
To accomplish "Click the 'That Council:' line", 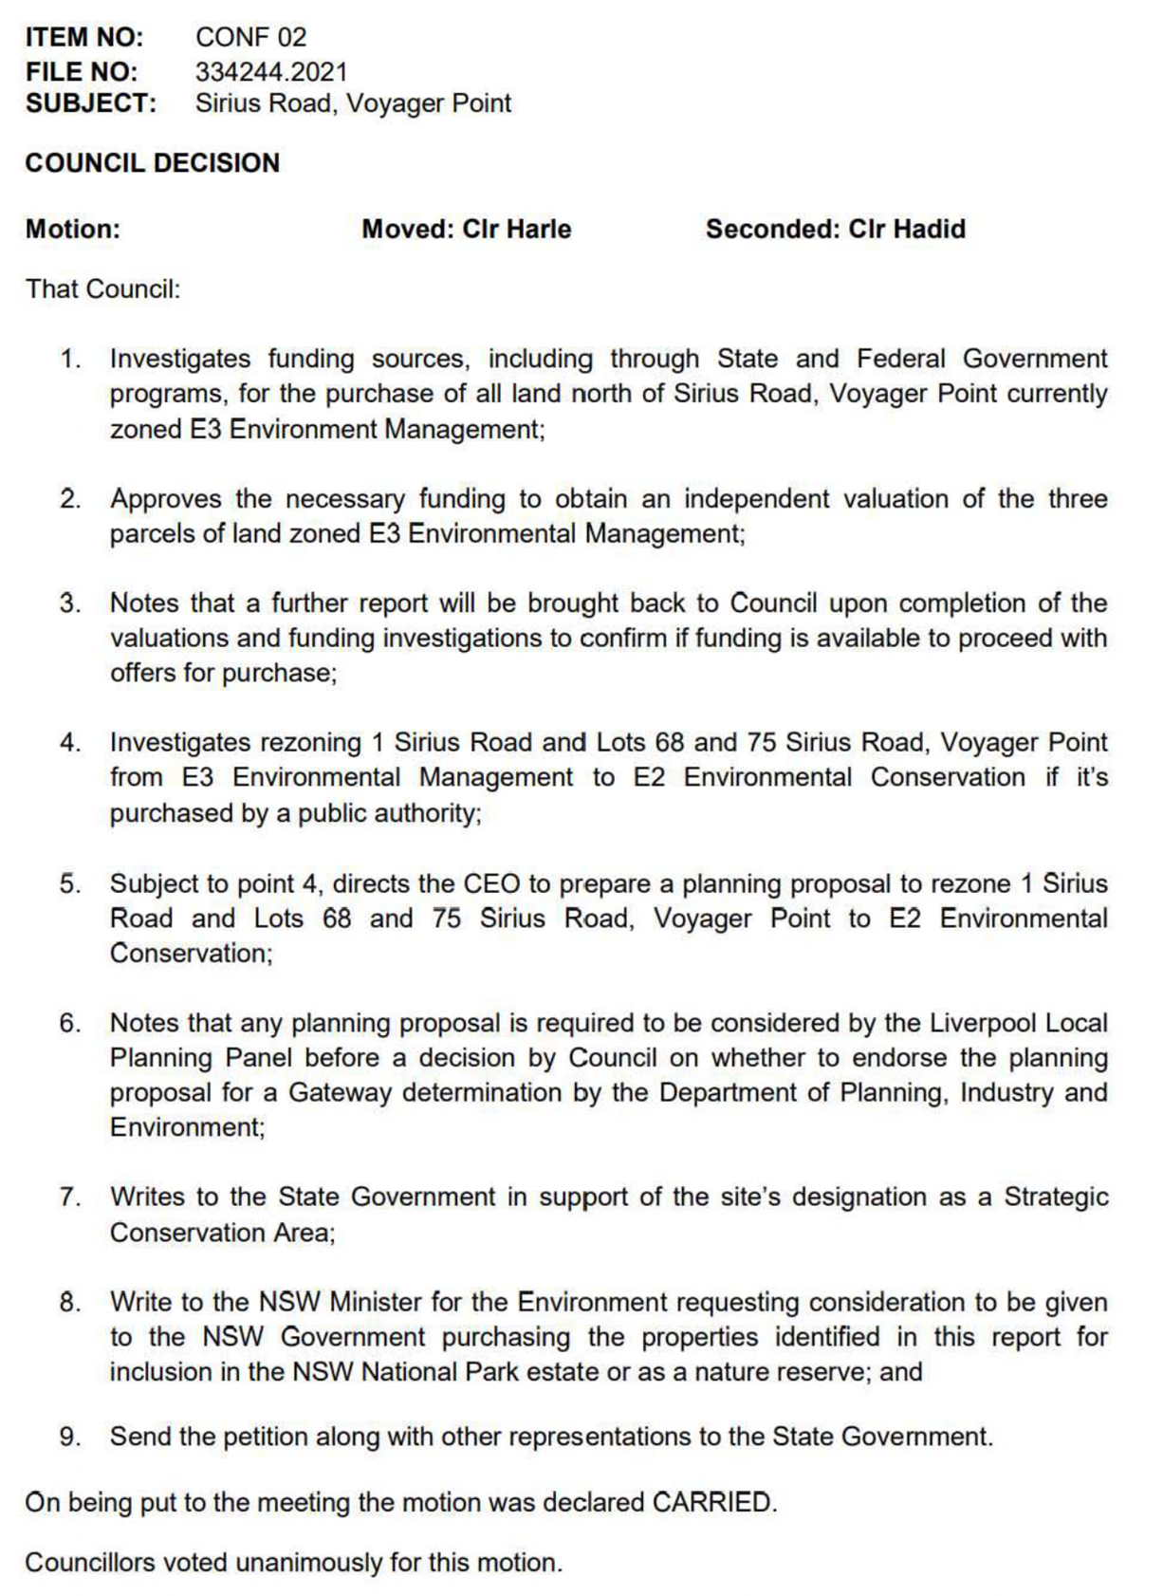I will point(102,289).
